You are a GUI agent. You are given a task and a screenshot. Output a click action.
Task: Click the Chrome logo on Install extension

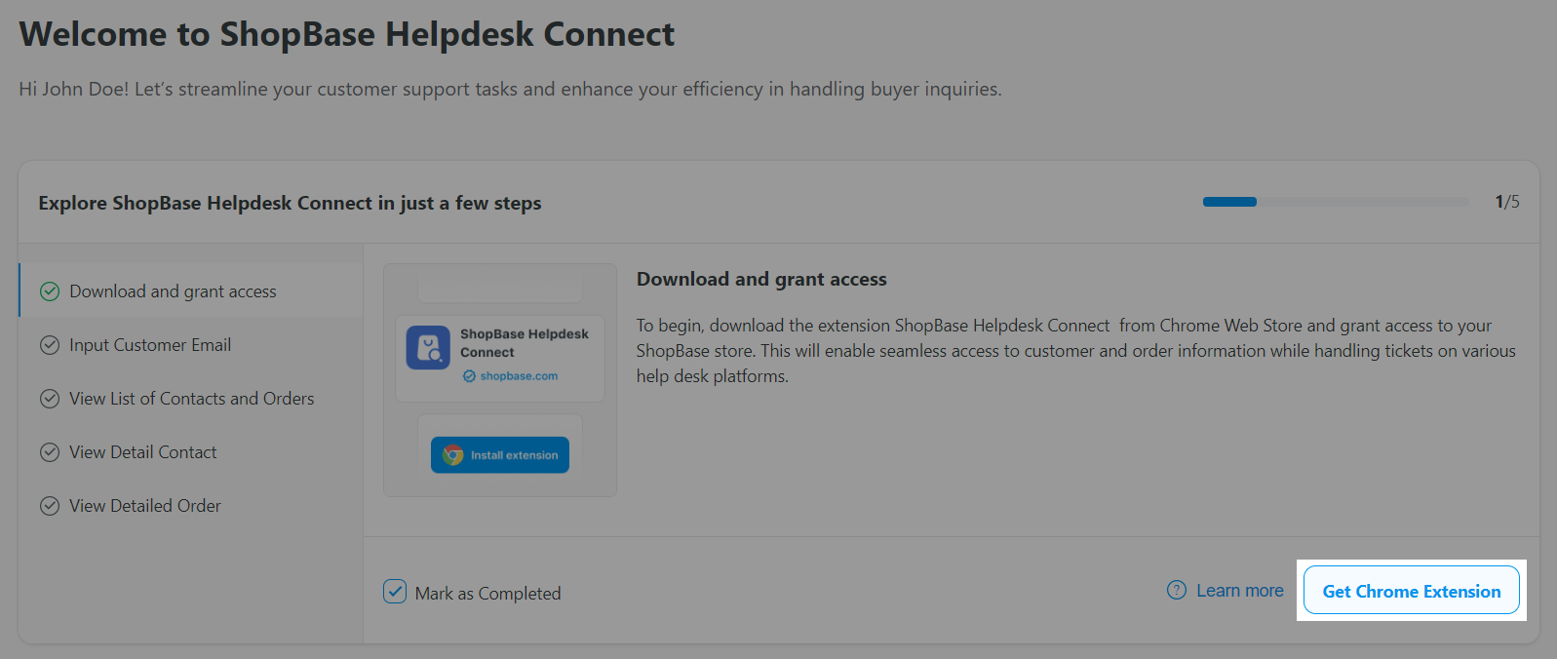(x=452, y=455)
